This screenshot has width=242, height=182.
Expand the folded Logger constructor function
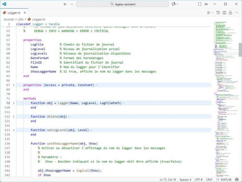click(13, 103)
